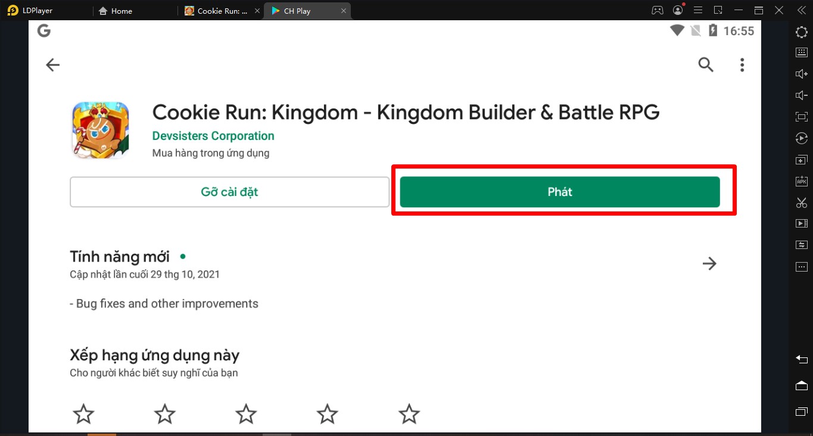Image resolution: width=813 pixels, height=436 pixels.
Task: Open the operation recorder icon
Action: [x=802, y=138]
